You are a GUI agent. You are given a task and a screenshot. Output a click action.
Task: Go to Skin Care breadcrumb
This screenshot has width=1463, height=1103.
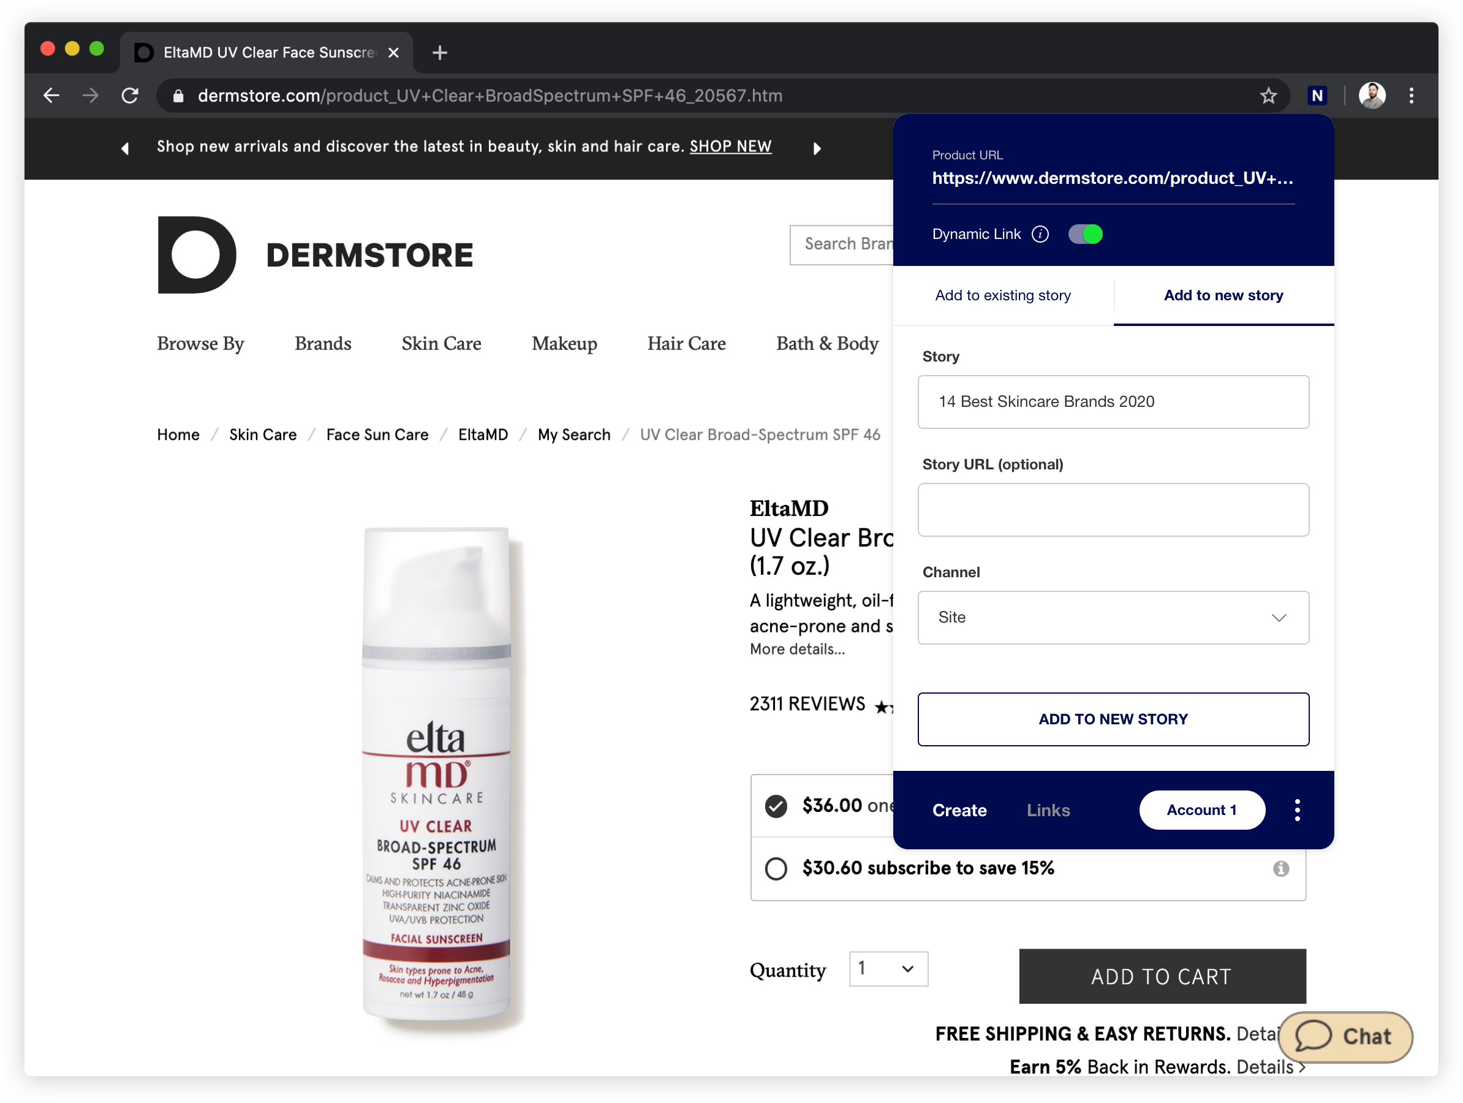click(263, 434)
